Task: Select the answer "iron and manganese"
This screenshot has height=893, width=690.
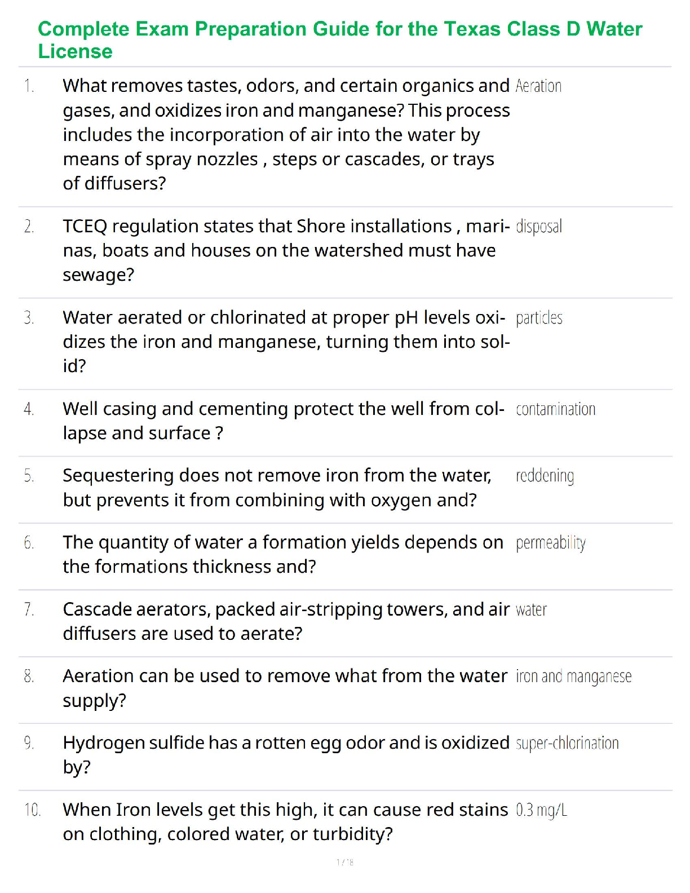Action: [x=573, y=677]
